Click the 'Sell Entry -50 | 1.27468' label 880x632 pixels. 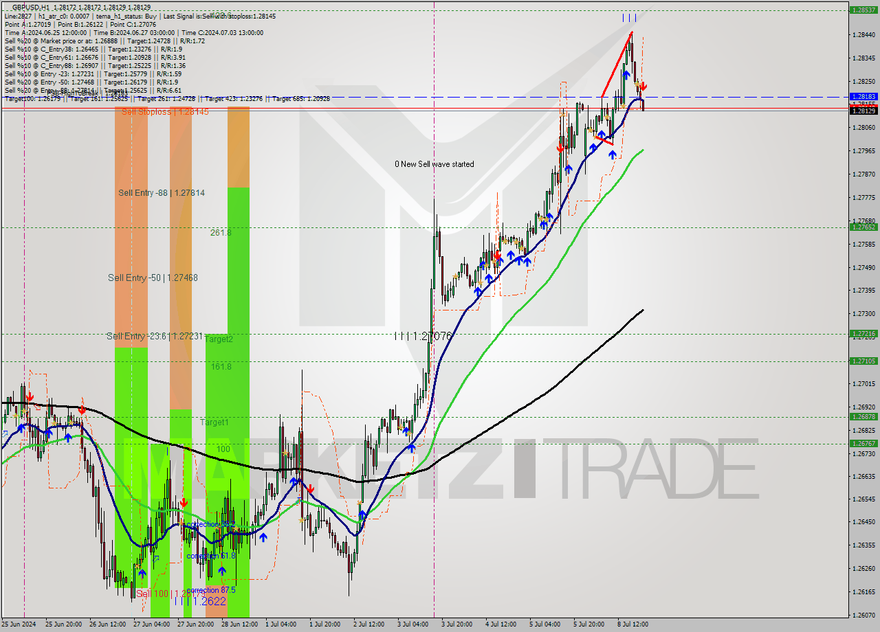(x=153, y=278)
